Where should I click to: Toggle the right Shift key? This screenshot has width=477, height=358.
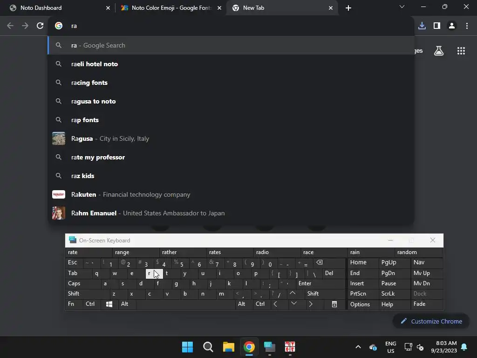[325, 294]
